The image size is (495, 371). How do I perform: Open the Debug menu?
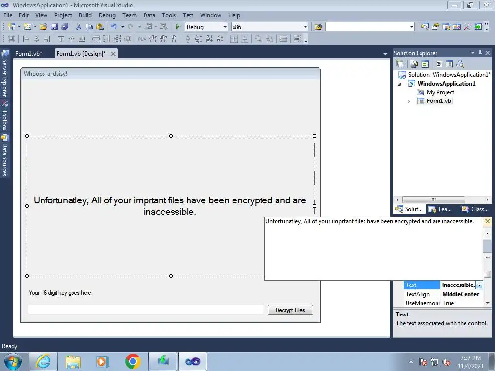(x=107, y=15)
